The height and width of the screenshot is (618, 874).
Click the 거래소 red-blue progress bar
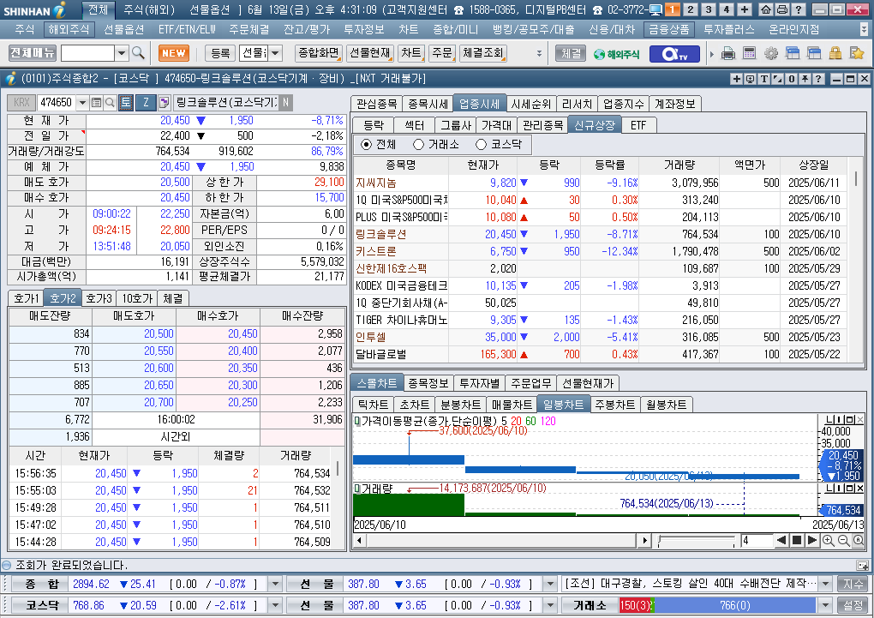click(718, 605)
